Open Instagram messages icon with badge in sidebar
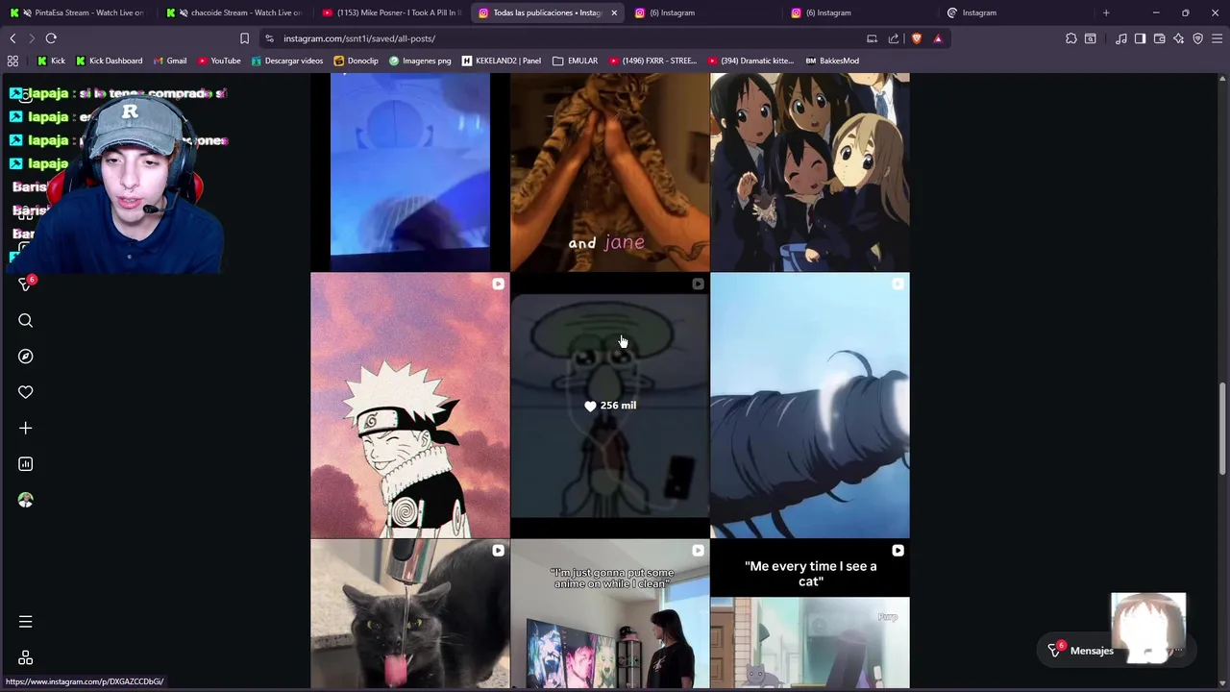Viewport: 1230px width, 692px height. tap(26, 284)
